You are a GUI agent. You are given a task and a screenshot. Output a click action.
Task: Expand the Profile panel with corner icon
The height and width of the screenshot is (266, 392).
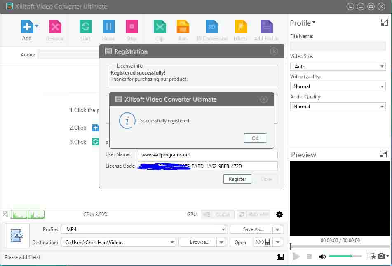[384, 22]
